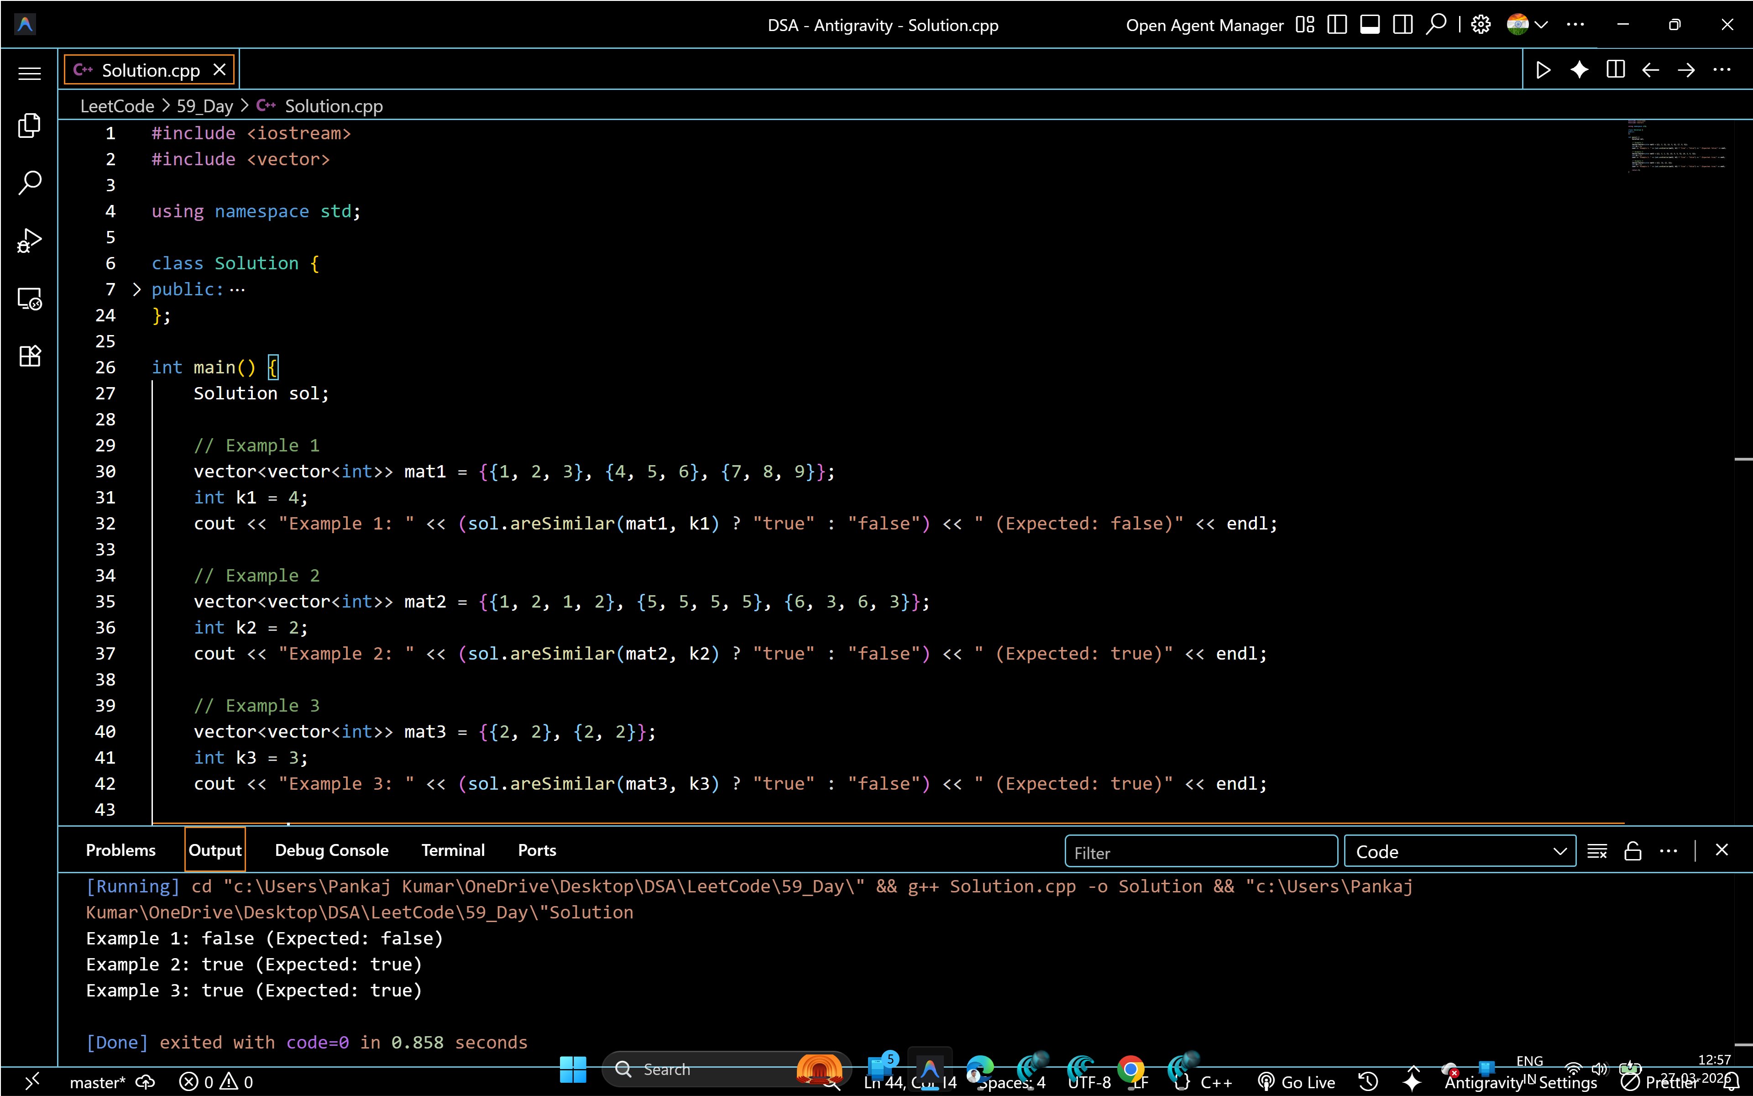Viewport: 1753px width, 1096px height.
Task: Click the output Filter input field
Action: click(1201, 852)
